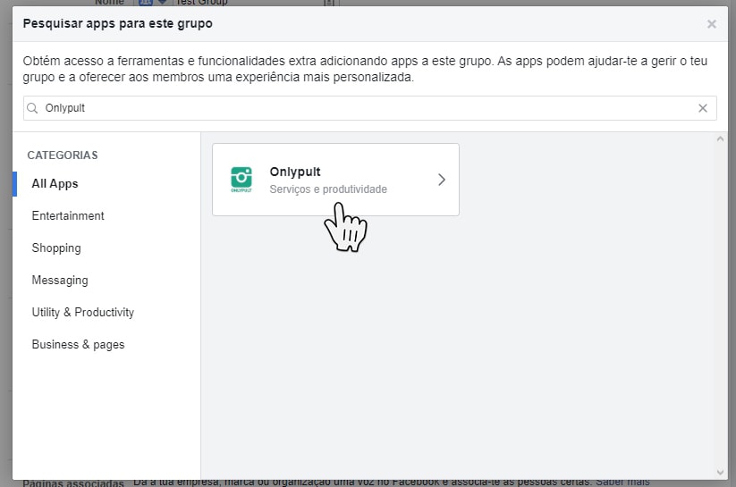Click the 'Sabe mais' link
Screen dimensions: 736x487
(x=622, y=483)
